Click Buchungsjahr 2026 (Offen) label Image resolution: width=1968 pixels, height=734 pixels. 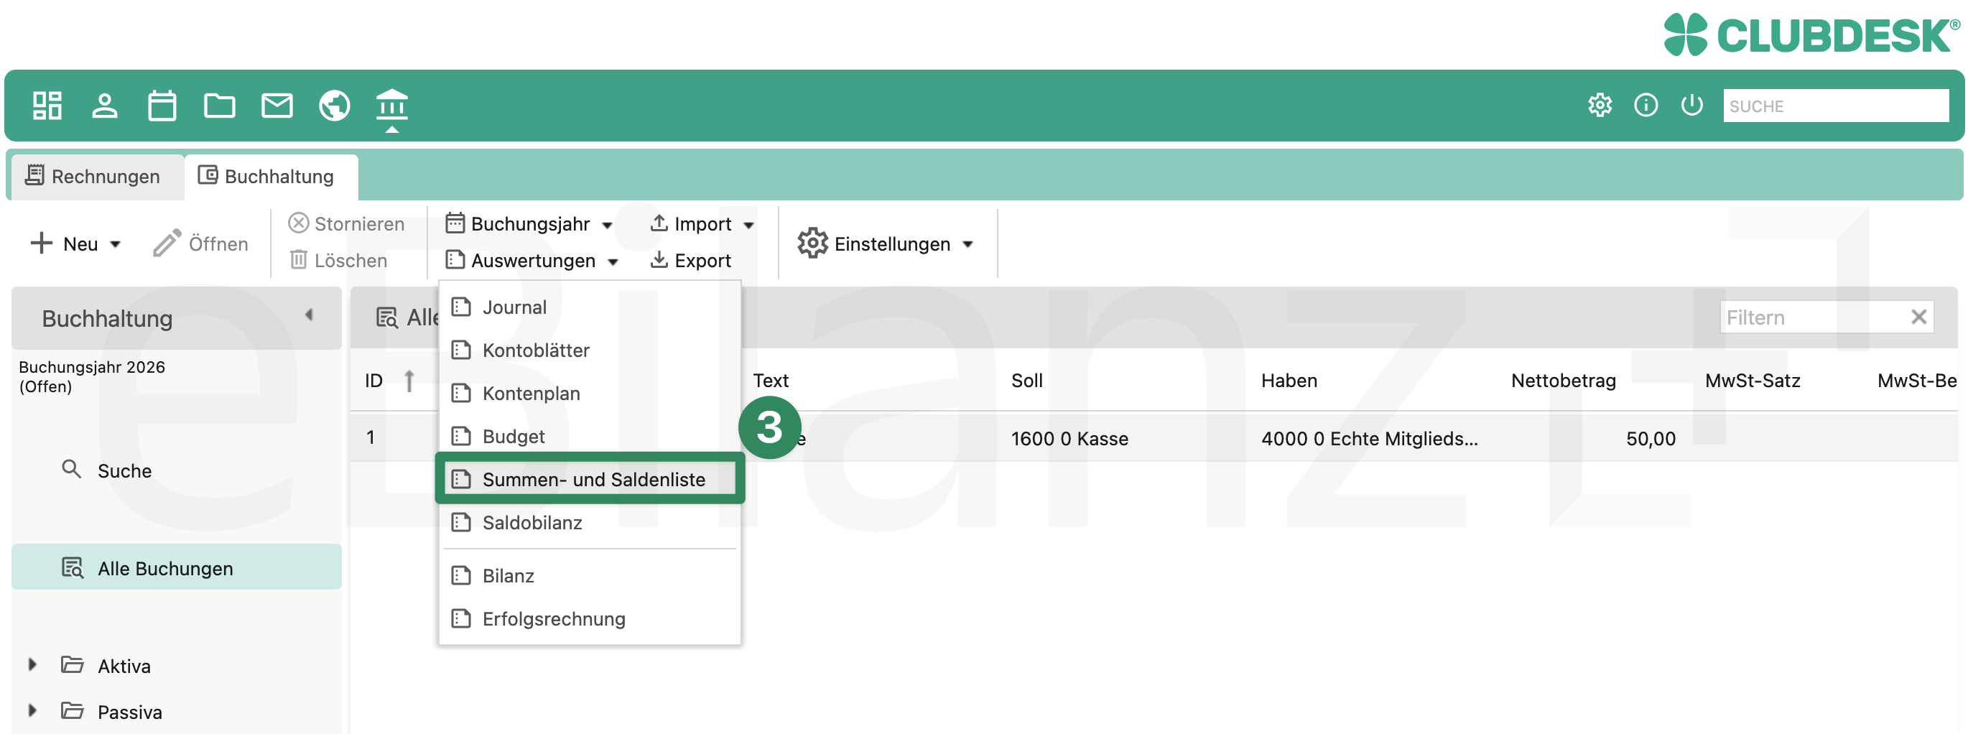(92, 376)
